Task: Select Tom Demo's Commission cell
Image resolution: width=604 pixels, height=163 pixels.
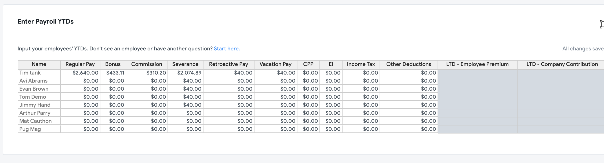Action: [x=147, y=97]
